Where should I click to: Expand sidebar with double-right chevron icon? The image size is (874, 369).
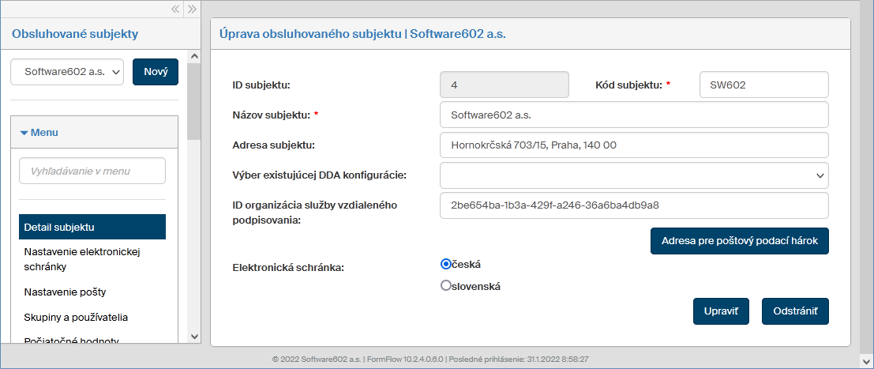(192, 9)
